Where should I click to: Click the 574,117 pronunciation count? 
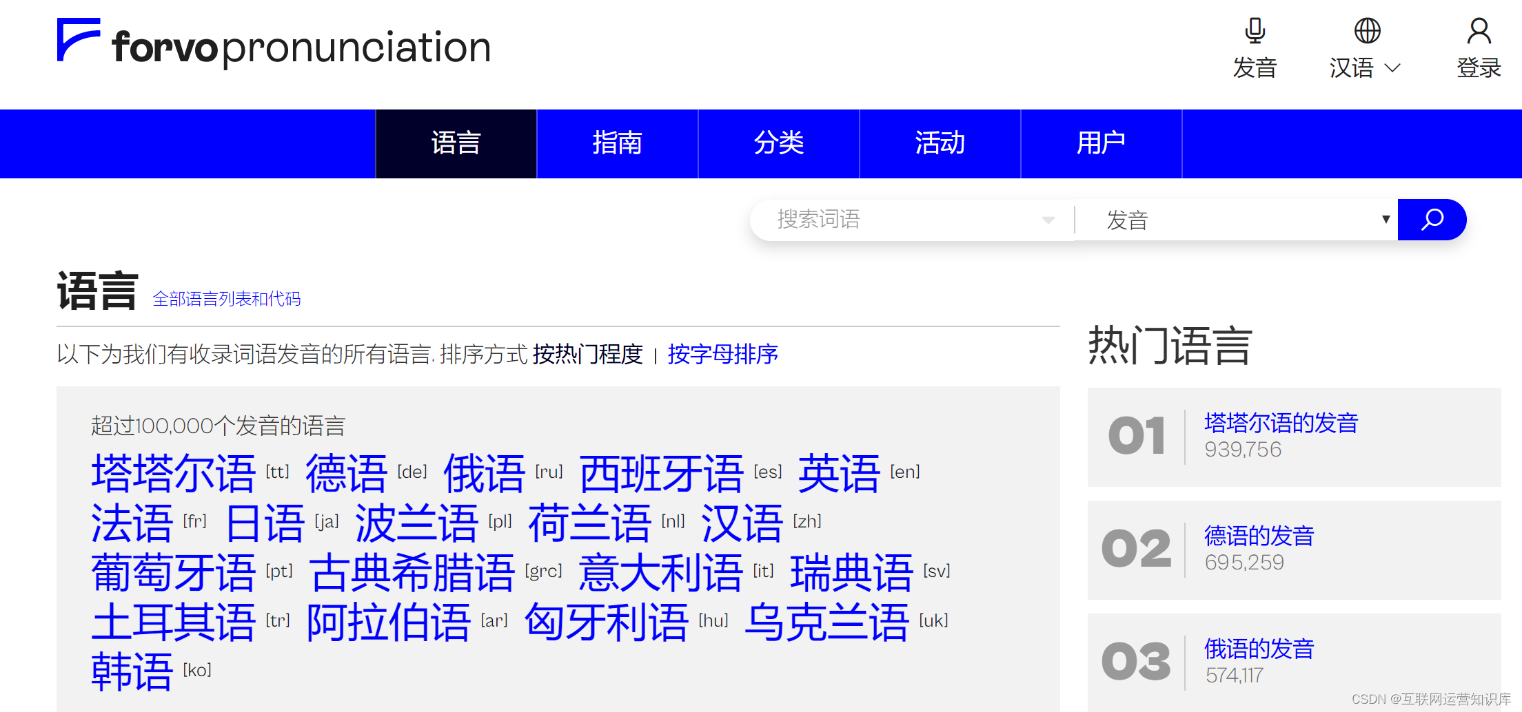coord(1234,676)
